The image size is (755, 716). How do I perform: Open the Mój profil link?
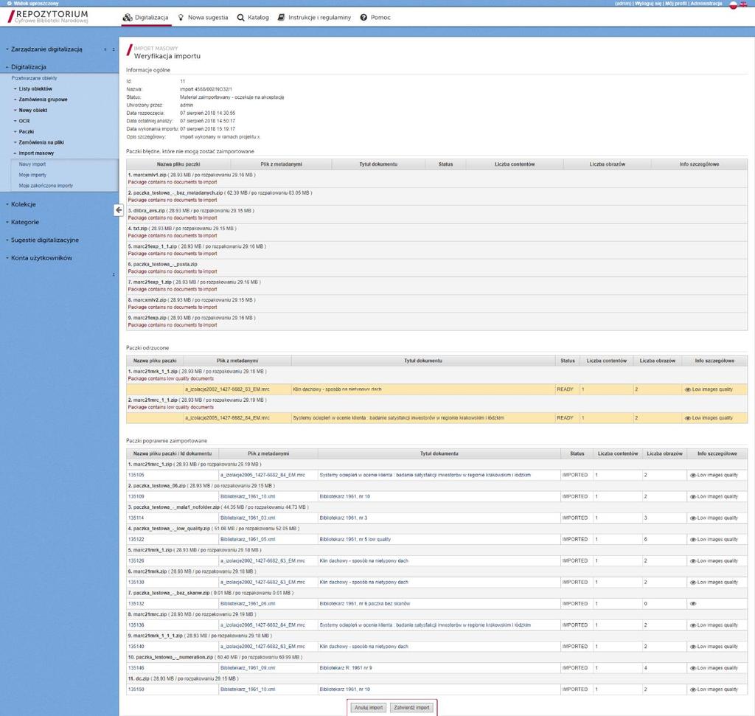(676, 4)
